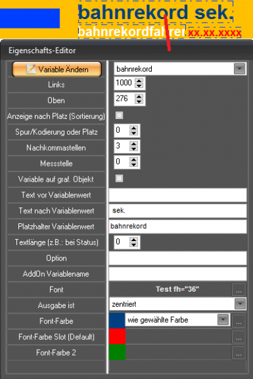Open the wie gewählte Farbe dropdown
Image resolution: width=253 pixels, height=379 pixels.
point(223,320)
